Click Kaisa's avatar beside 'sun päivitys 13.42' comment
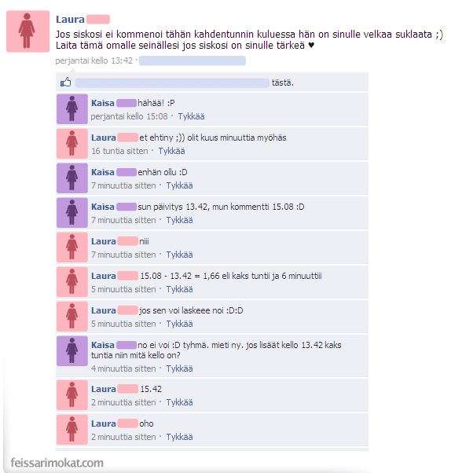 pos(72,213)
